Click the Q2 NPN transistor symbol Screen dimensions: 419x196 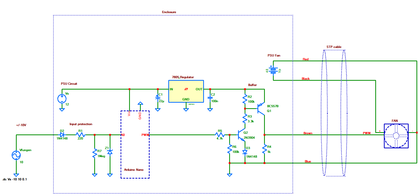[241, 135]
